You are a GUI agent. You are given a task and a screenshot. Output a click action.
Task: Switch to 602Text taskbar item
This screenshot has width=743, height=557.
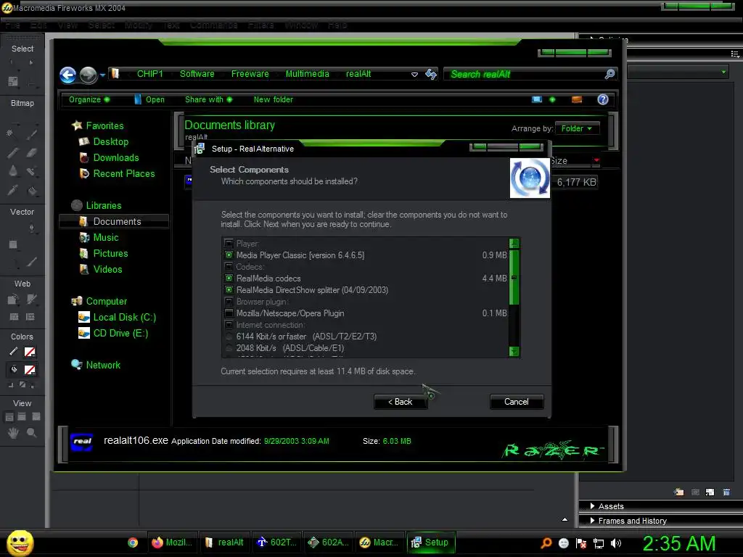[276, 542]
